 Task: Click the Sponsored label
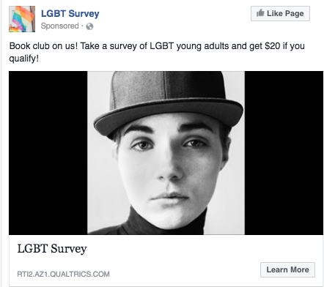point(60,26)
